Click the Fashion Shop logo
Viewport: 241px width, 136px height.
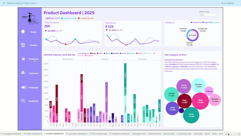pos(30,18)
